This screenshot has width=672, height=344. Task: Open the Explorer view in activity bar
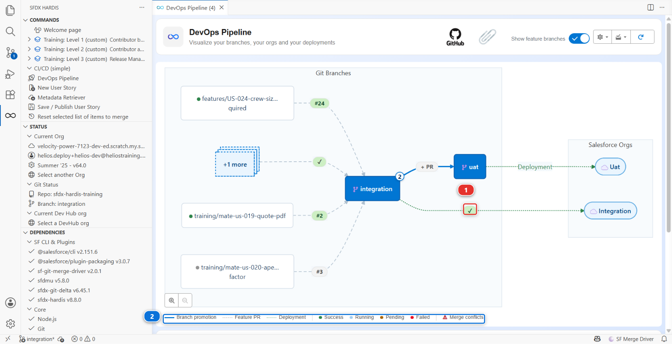coord(10,10)
